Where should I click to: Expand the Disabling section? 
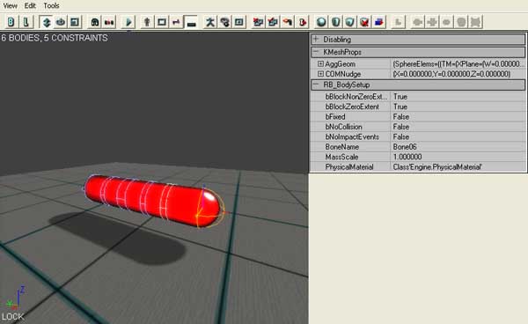click(316, 40)
